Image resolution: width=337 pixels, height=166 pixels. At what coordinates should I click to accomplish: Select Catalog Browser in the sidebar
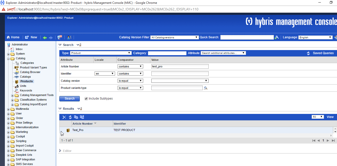(x=30, y=72)
